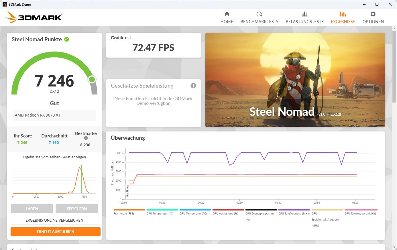Click the AMD Radeon RX 9070 XT field

pyautogui.click(x=54, y=115)
